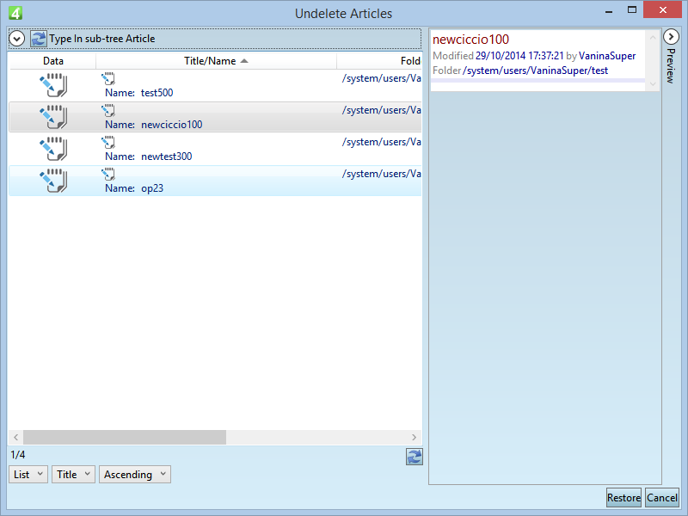Click the preview pane scroll up arrow
Screen dimensions: 688x516
coord(653,38)
